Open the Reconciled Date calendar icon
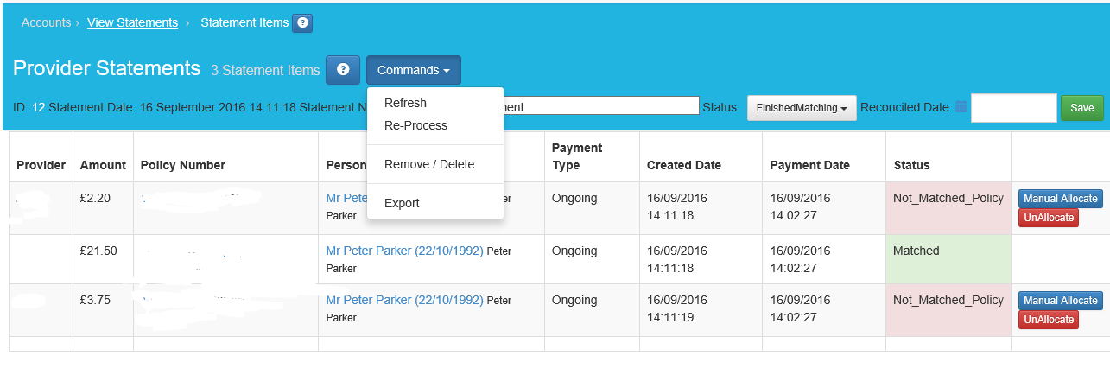The height and width of the screenshot is (381, 1110). point(961,107)
